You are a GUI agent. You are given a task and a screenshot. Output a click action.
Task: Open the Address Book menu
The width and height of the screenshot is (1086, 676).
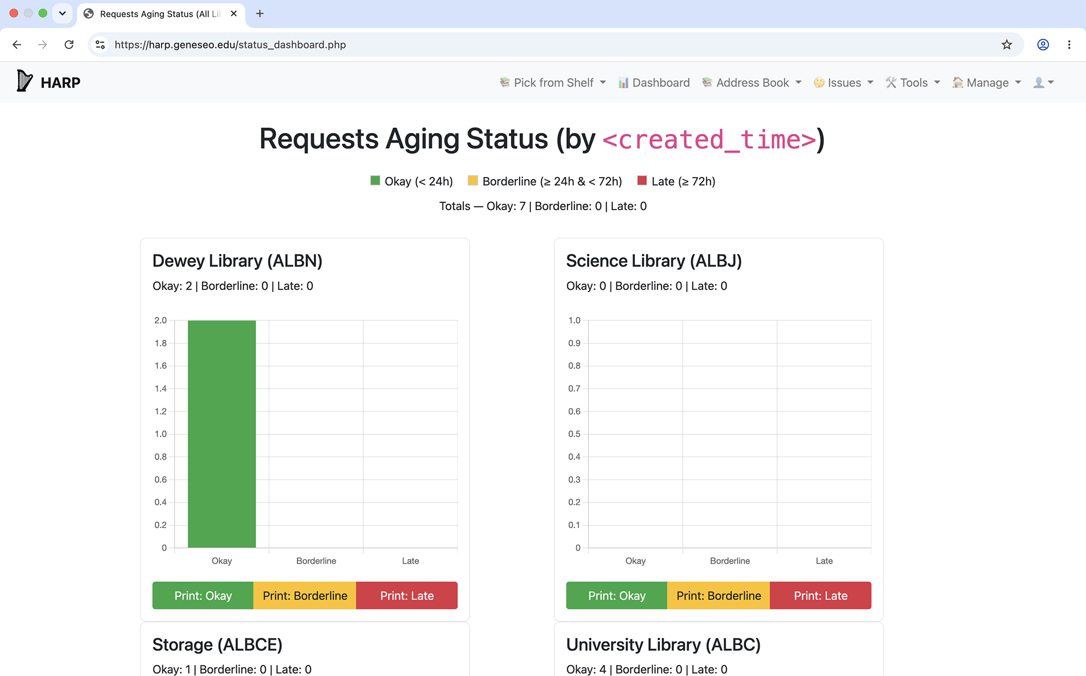[752, 83]
